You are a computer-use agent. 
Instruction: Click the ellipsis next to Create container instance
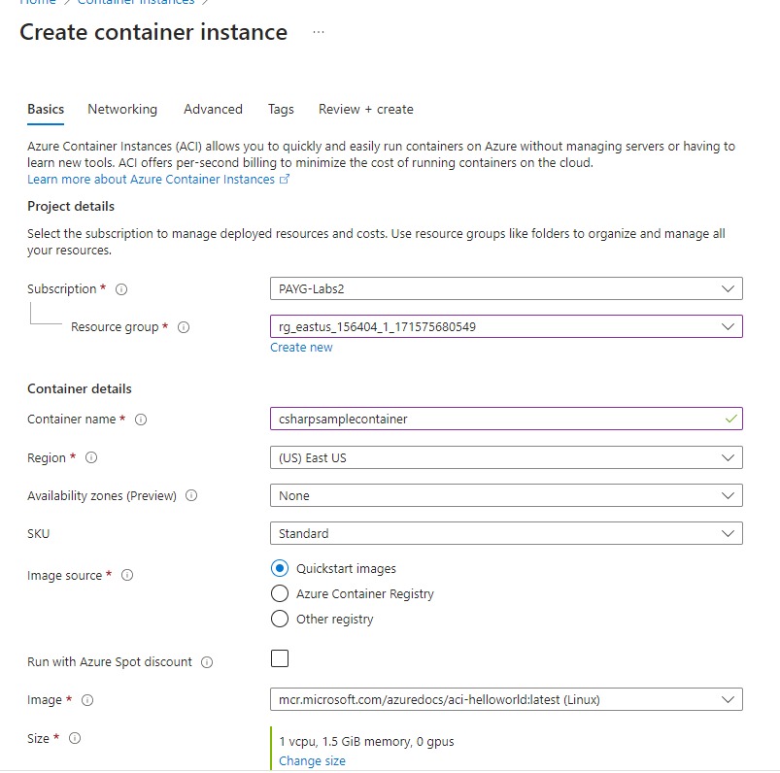click(319, 34)
